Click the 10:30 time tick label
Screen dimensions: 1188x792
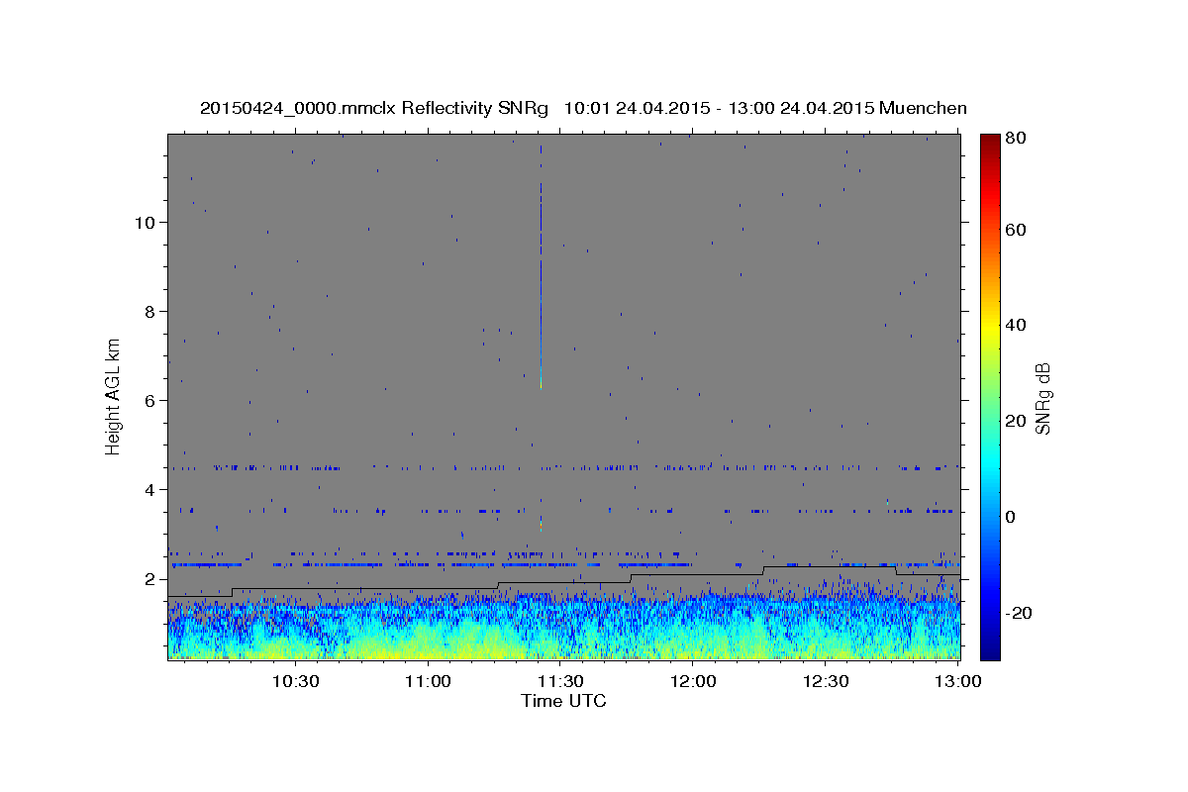(295, 681)
